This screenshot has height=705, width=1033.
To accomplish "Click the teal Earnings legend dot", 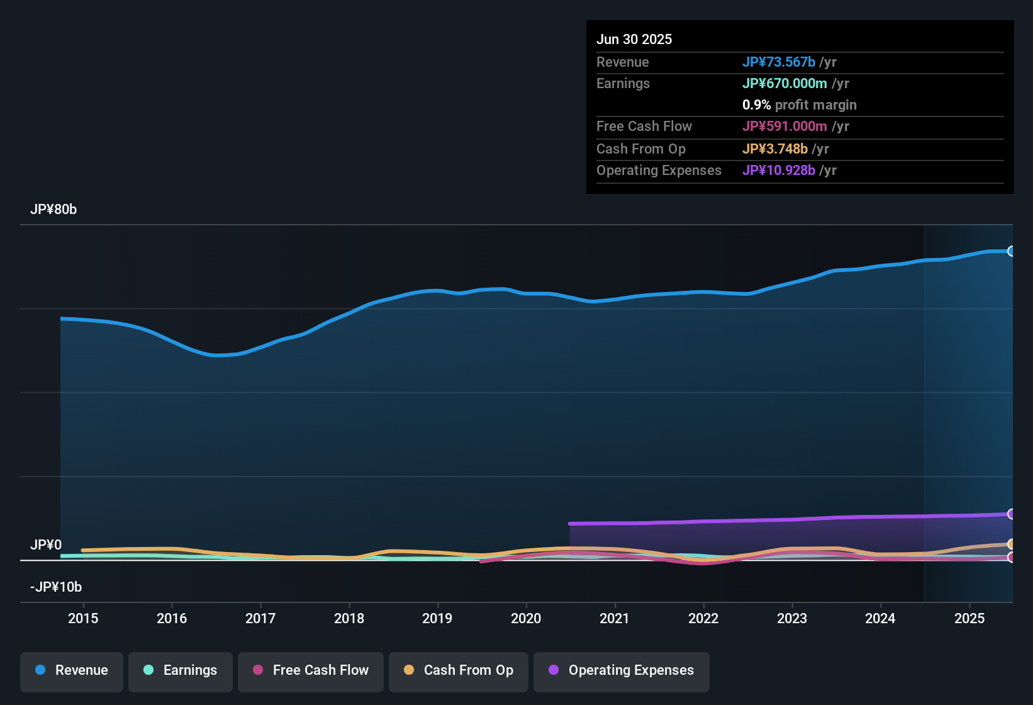I will (x=148, y=670).
